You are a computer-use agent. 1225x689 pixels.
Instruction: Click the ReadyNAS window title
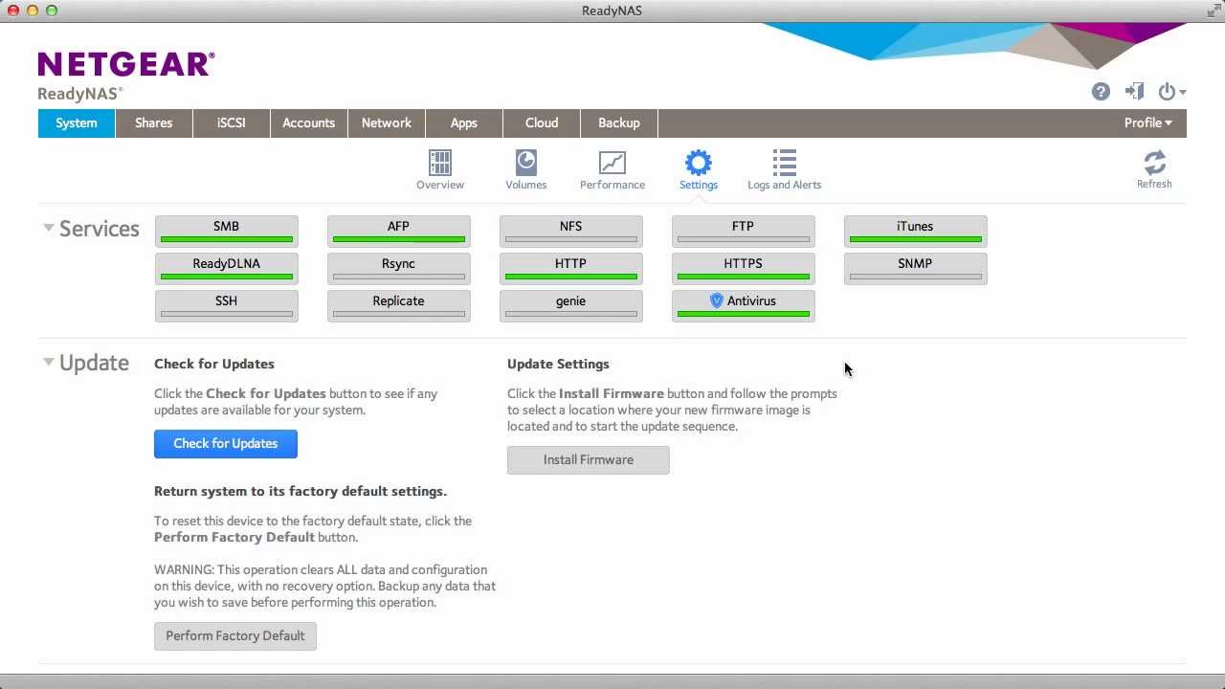click(x=612, y=11)
